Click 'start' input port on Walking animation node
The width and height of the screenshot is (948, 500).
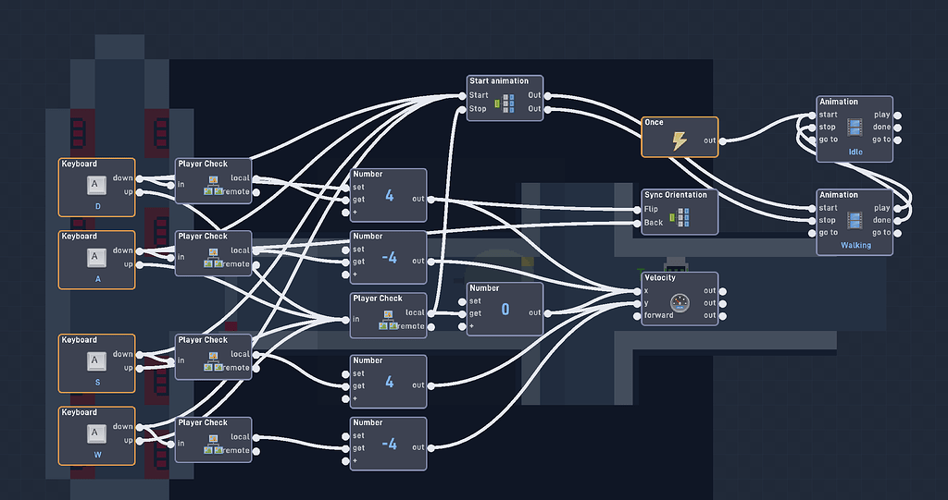812,208
